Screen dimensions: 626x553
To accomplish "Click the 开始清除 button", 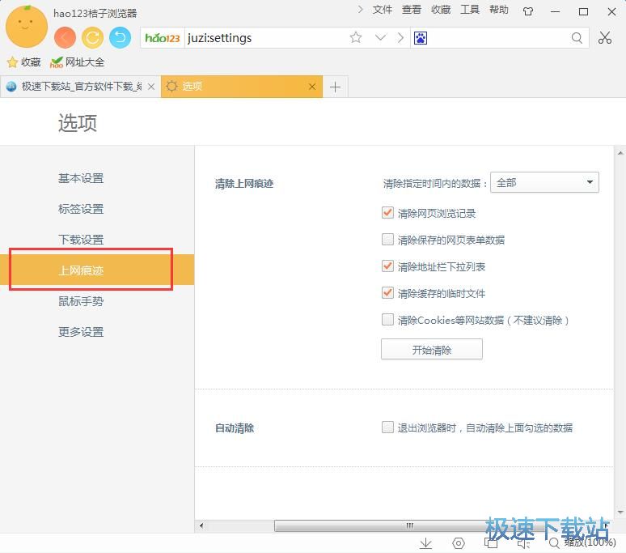I will coord(431,350).
